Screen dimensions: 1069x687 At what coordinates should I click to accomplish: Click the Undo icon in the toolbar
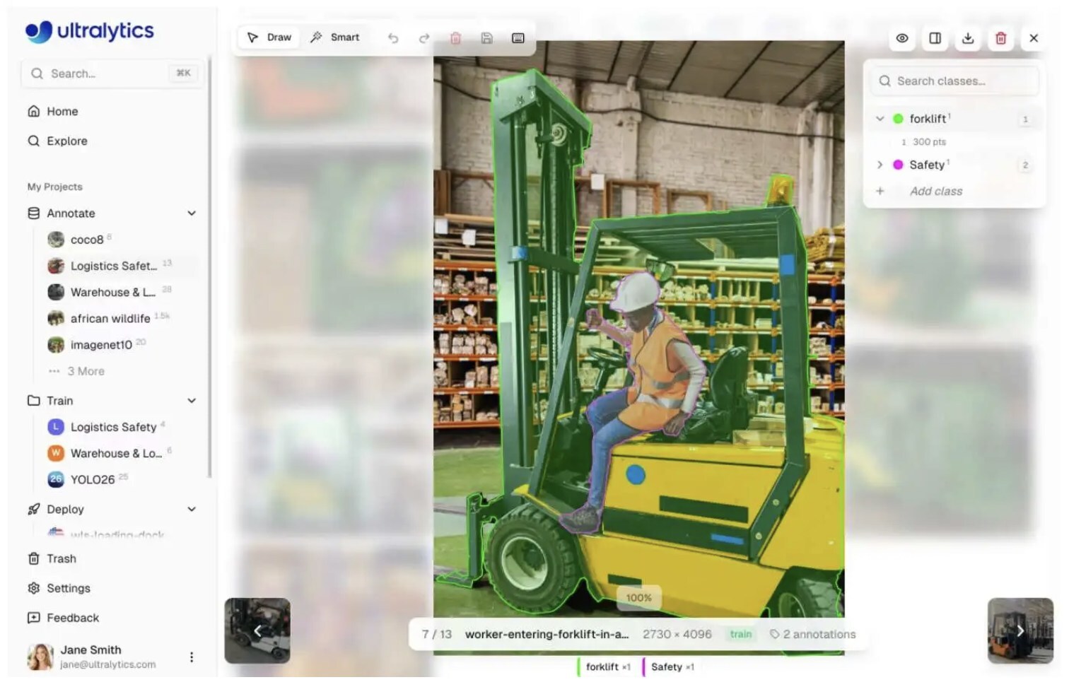(394, 38)
